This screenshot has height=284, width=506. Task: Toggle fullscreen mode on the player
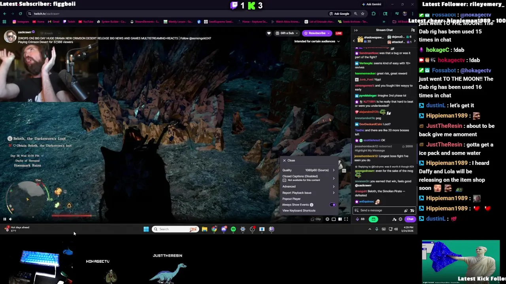[x=346, y=219]
